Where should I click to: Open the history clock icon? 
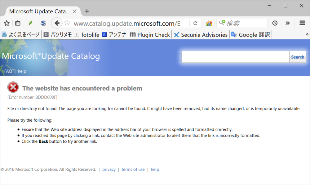tap(275, 23)
